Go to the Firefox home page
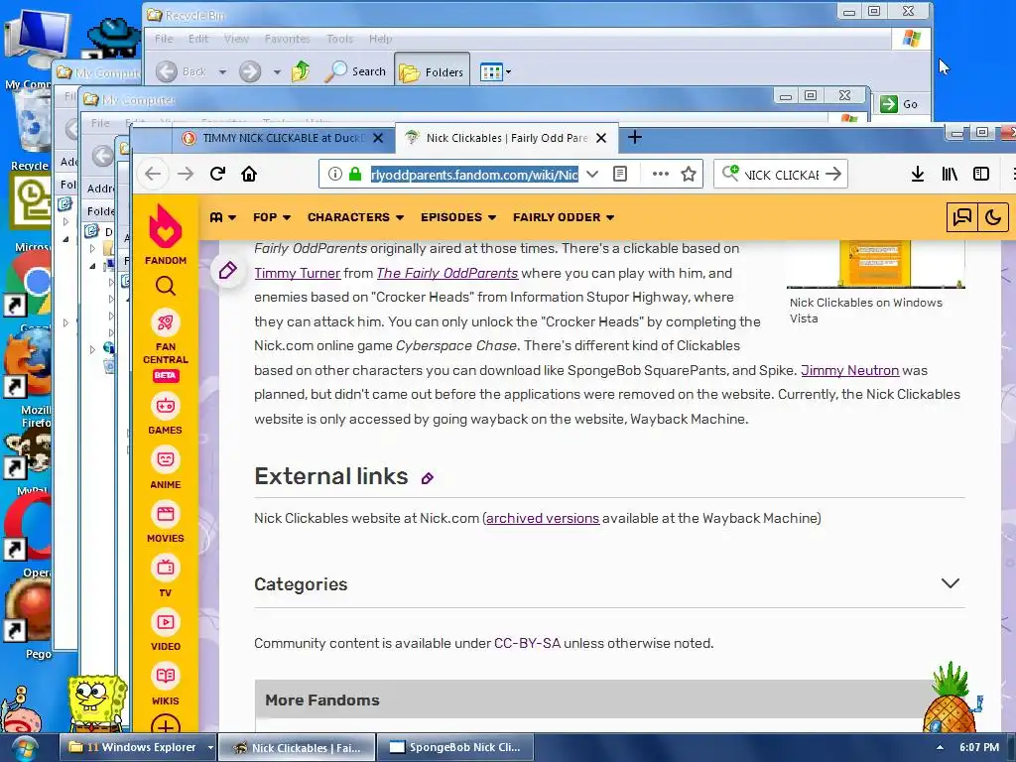The image size is (1016, 762). (x=249, y=174)
